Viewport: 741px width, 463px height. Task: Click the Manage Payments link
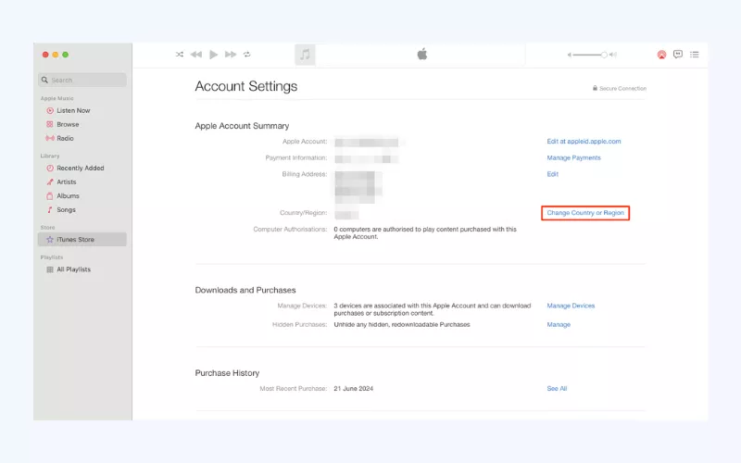(x=573, y=158)
